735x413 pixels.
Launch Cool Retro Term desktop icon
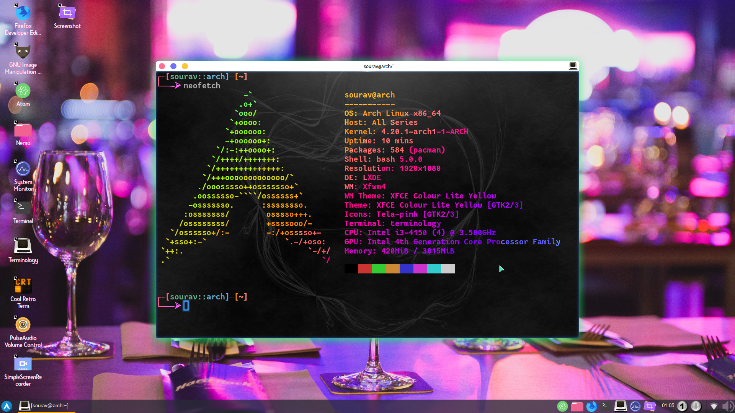(x=23, y=286)
